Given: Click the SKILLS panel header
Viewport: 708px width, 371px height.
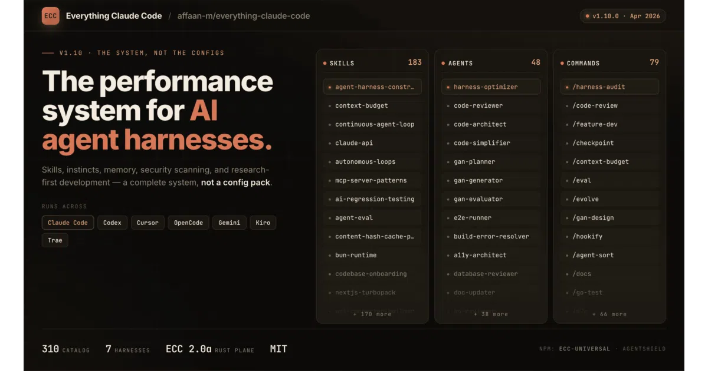Looking at the screenshot, I should point(372,62).
